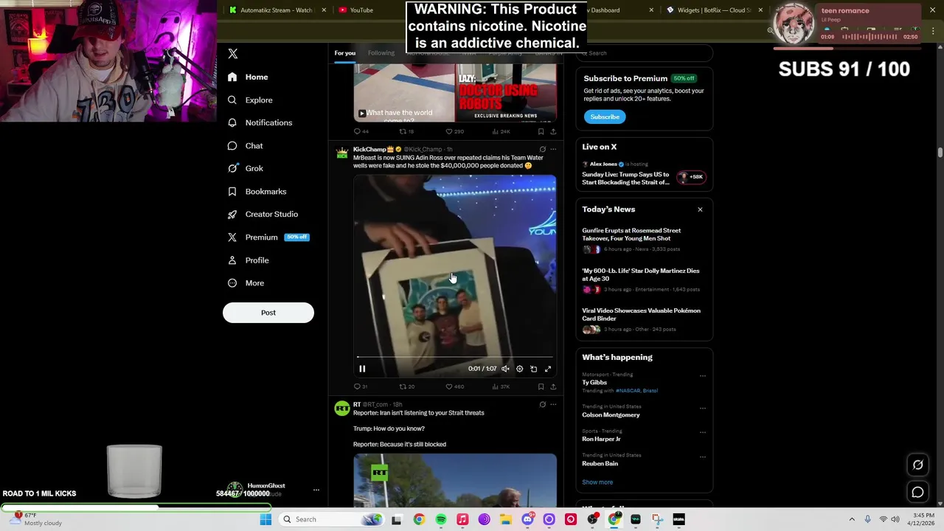
Task: Open Spotify from the taskbar
Action: [440, 519]
